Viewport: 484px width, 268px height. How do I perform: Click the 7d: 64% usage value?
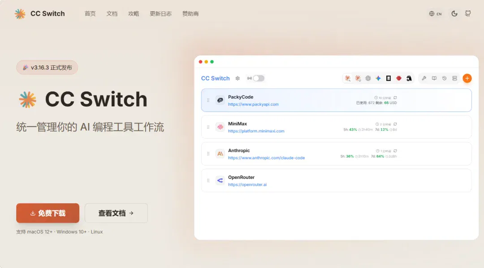pyautogui.click(x=377, y=157)
